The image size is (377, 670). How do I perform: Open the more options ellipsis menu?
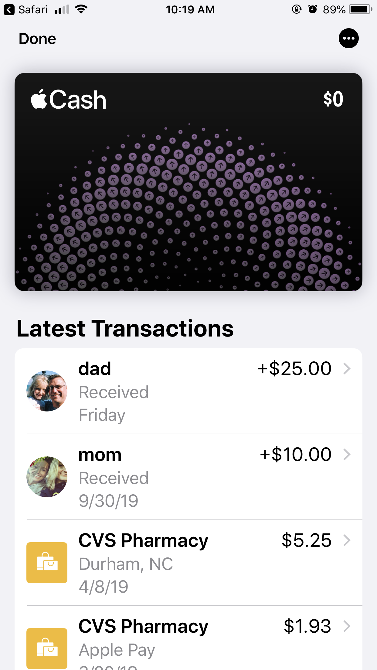[x=348, y=39]
